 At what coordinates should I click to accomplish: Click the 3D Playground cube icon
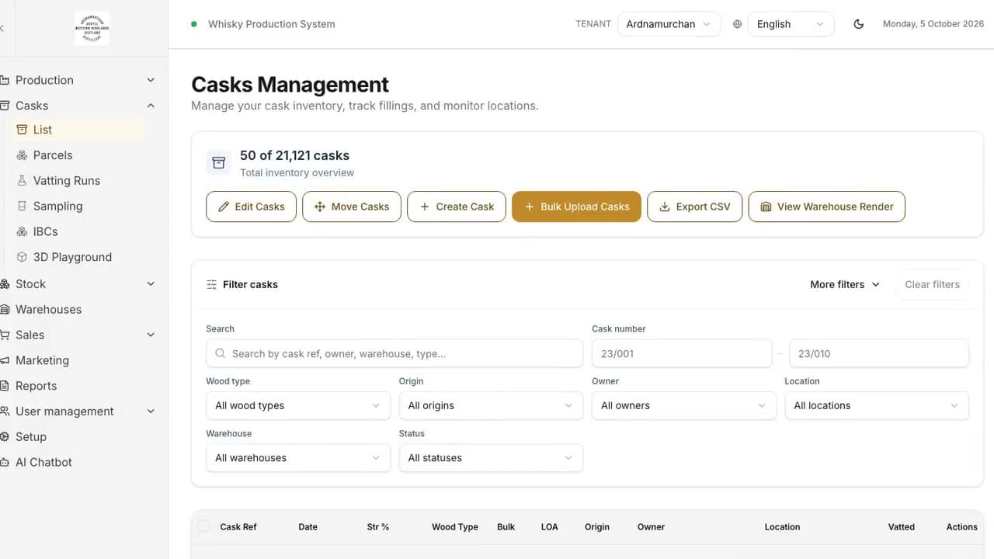point(22,257)
